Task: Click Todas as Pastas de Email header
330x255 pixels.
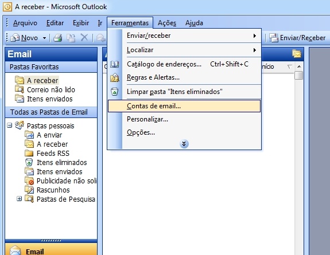Action: pyautogui.click(x=51, y=112)
